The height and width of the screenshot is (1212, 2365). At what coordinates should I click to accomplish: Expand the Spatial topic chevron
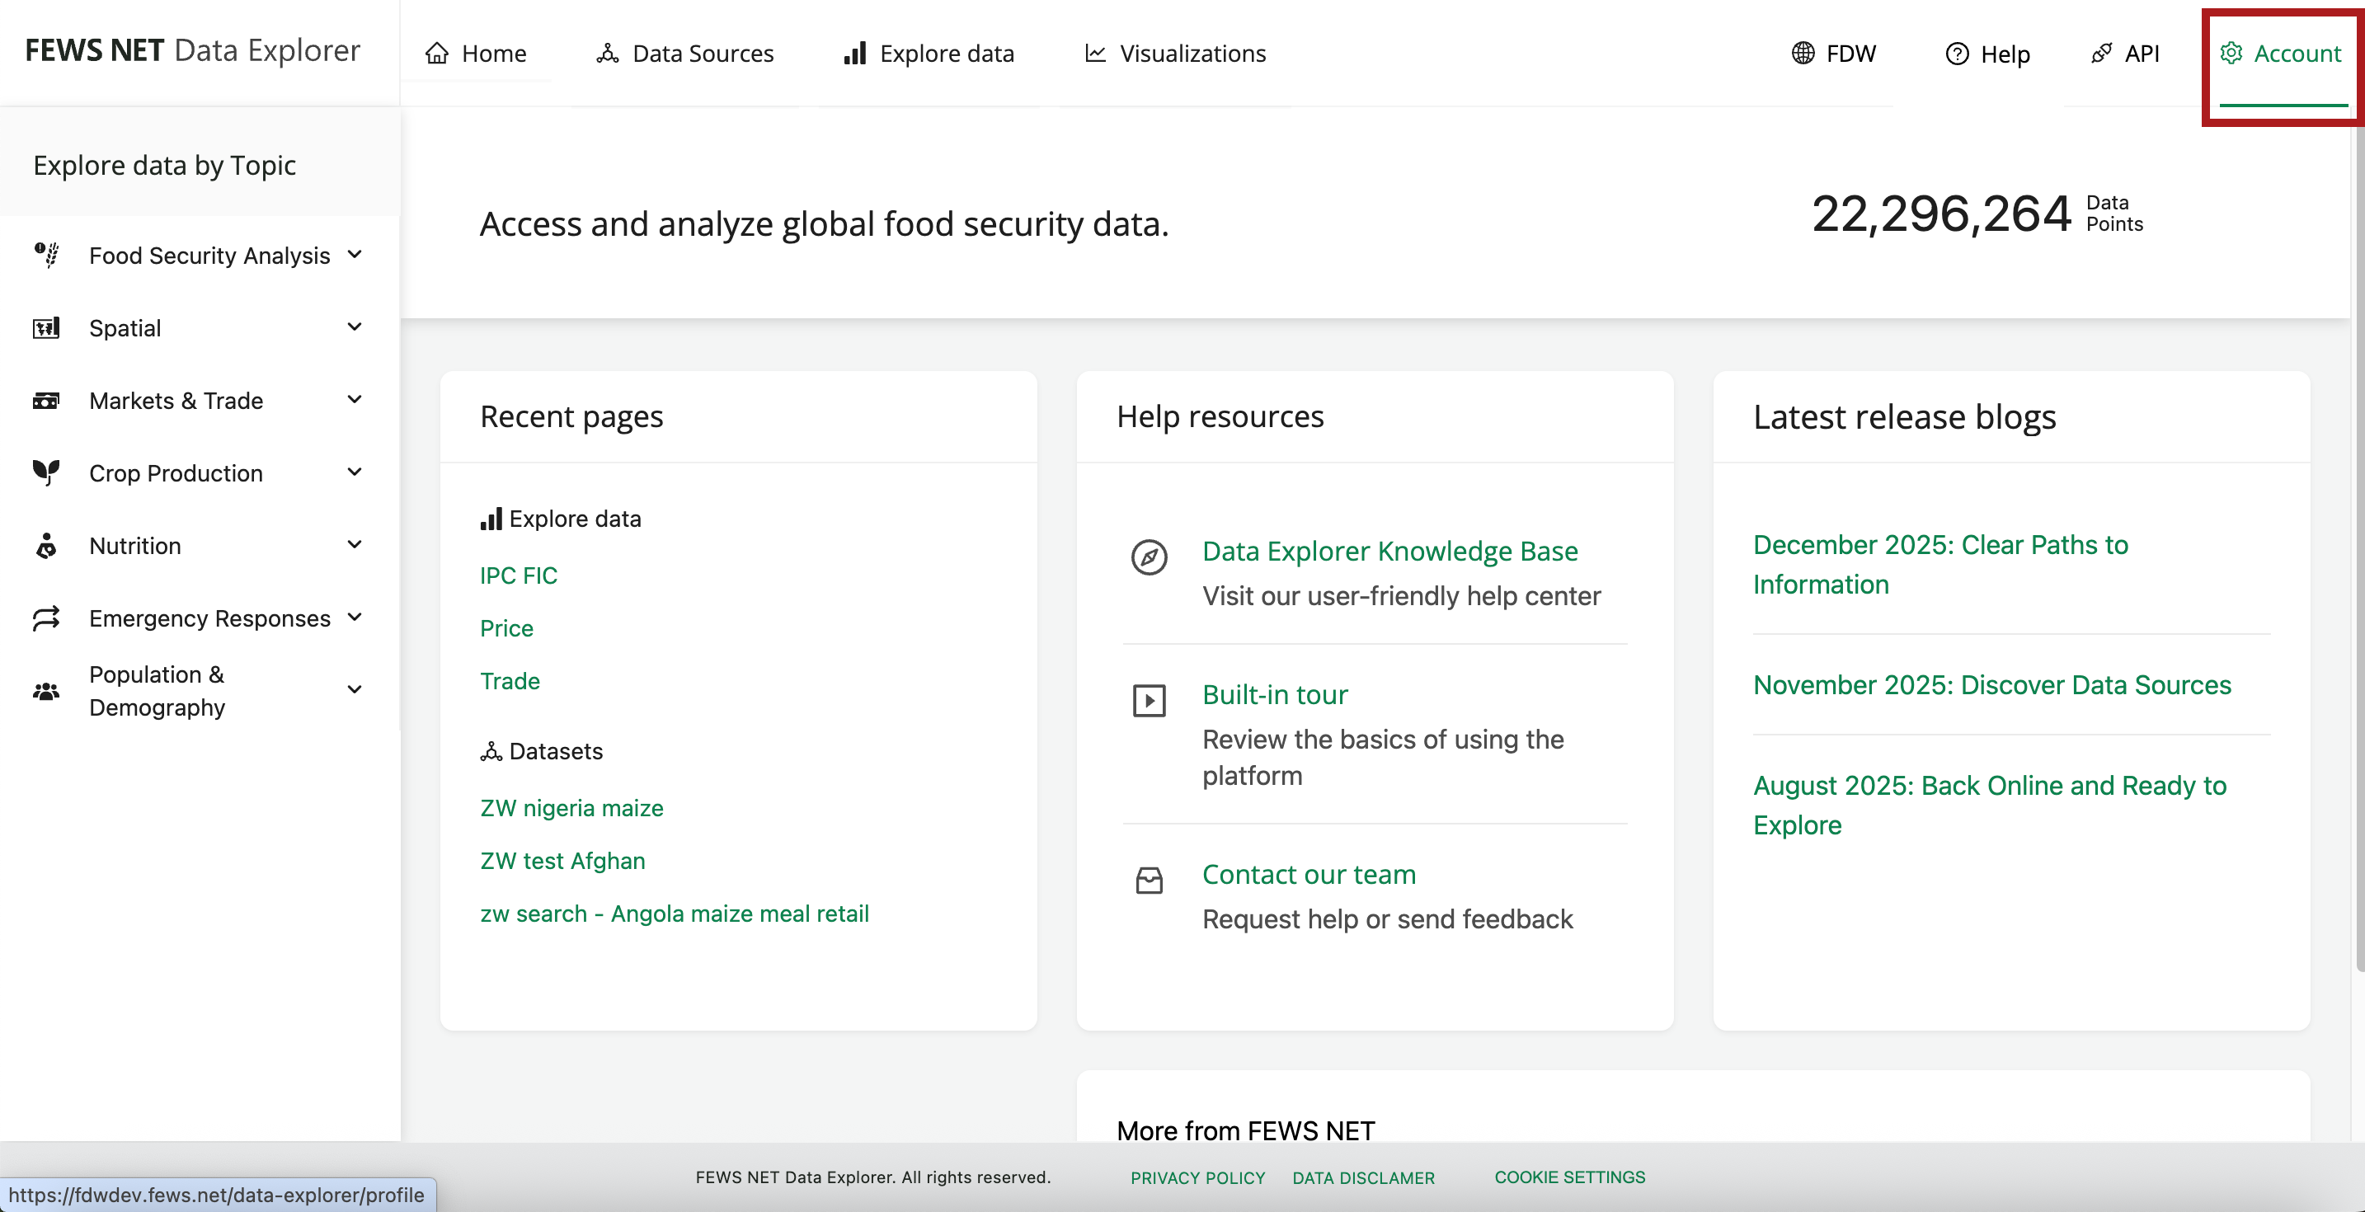coord(355,326)
